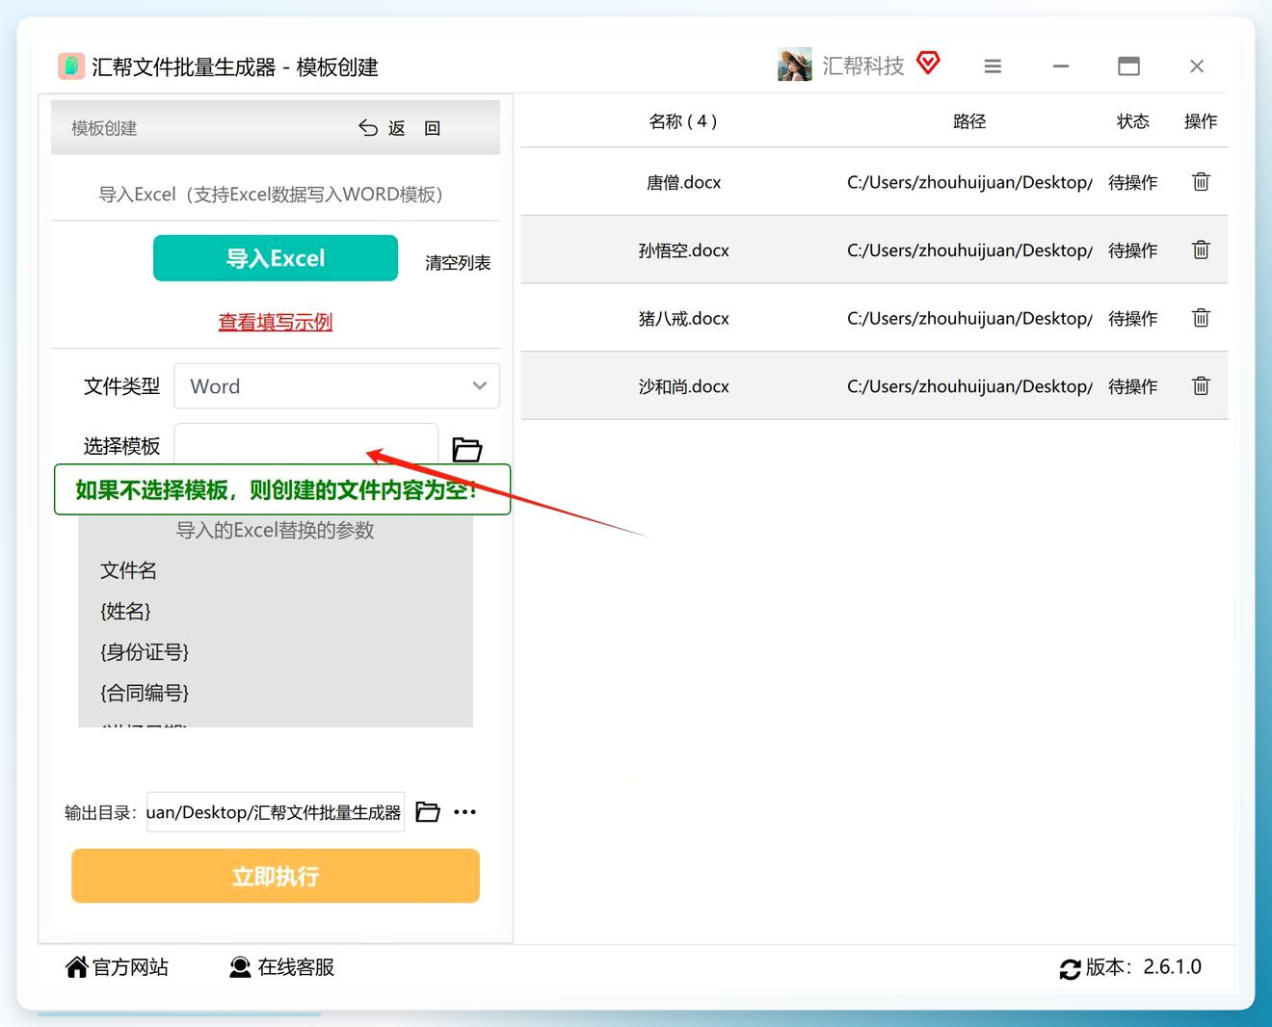Open 在线客服 support
The image size is (1272, 1027).
[281, 967]
